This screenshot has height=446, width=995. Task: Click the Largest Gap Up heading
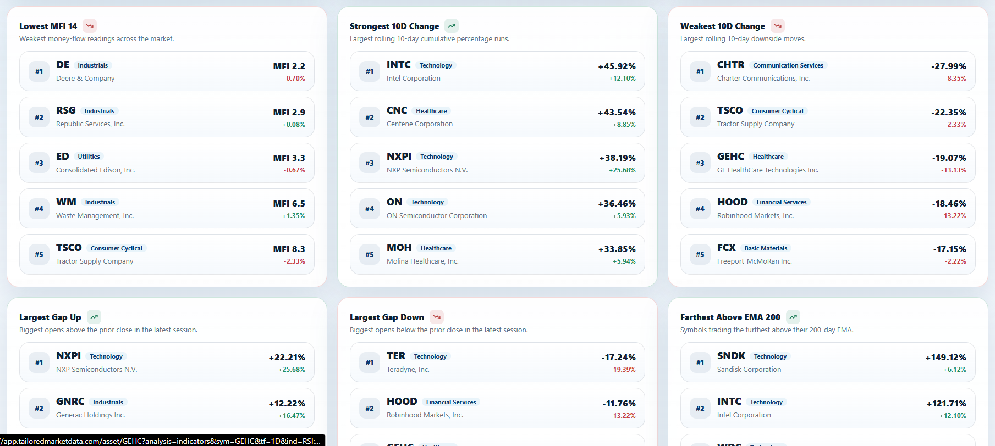[x=50, y=317]
